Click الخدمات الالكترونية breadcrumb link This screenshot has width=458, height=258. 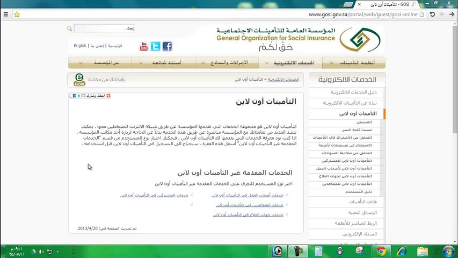point(283,80)
